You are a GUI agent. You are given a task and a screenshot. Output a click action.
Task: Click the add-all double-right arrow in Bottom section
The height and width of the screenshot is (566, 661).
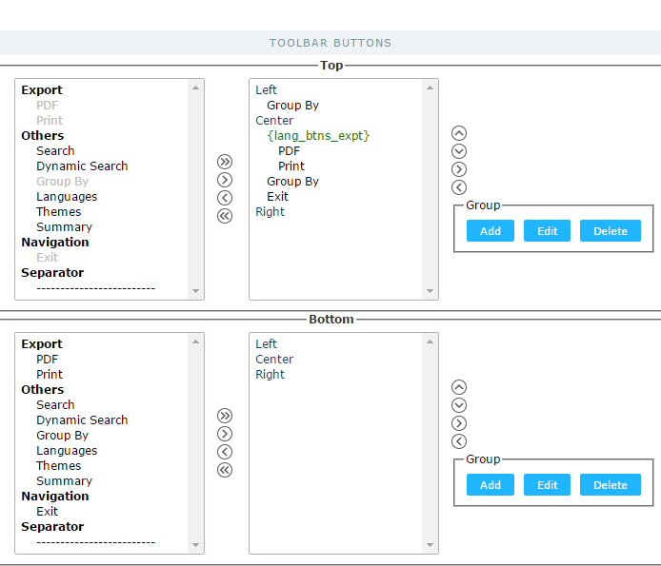[x=225, y=416]
